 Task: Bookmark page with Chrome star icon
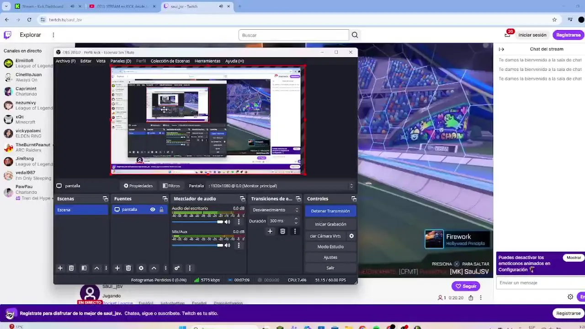tap(554, 20)
